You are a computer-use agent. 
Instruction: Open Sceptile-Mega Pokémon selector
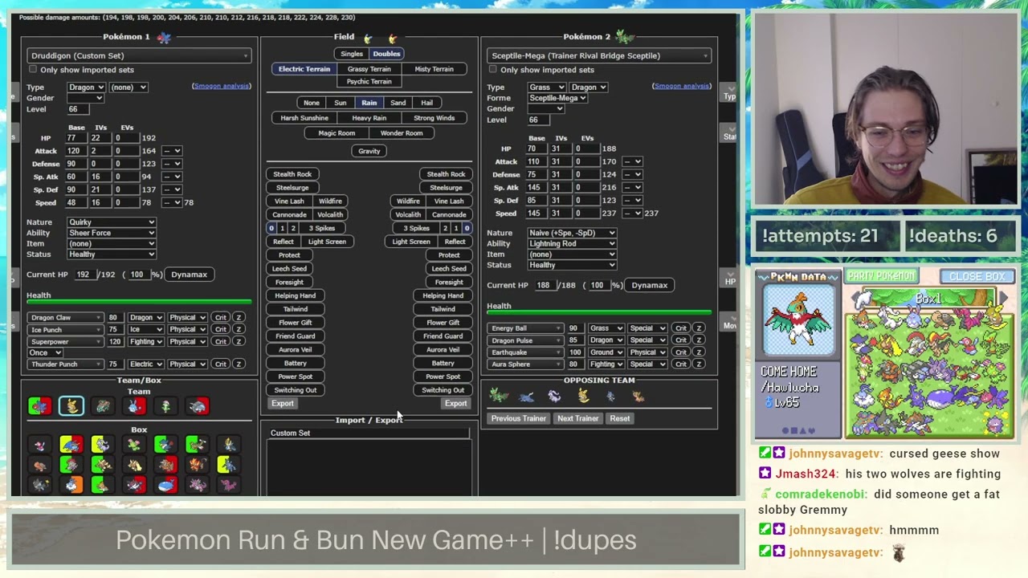click(x=599, y=55)
